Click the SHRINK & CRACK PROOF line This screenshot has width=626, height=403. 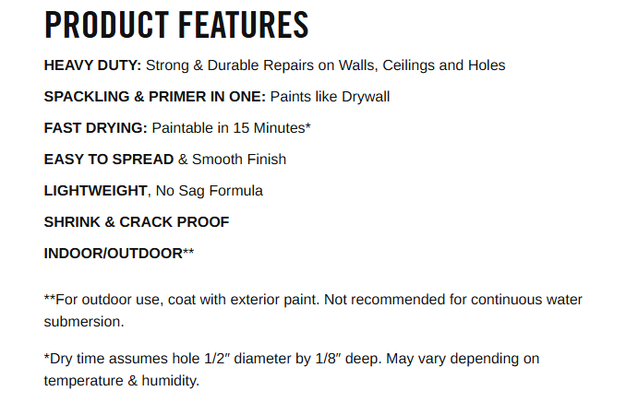pyautogui.click(x=137, y=222)
